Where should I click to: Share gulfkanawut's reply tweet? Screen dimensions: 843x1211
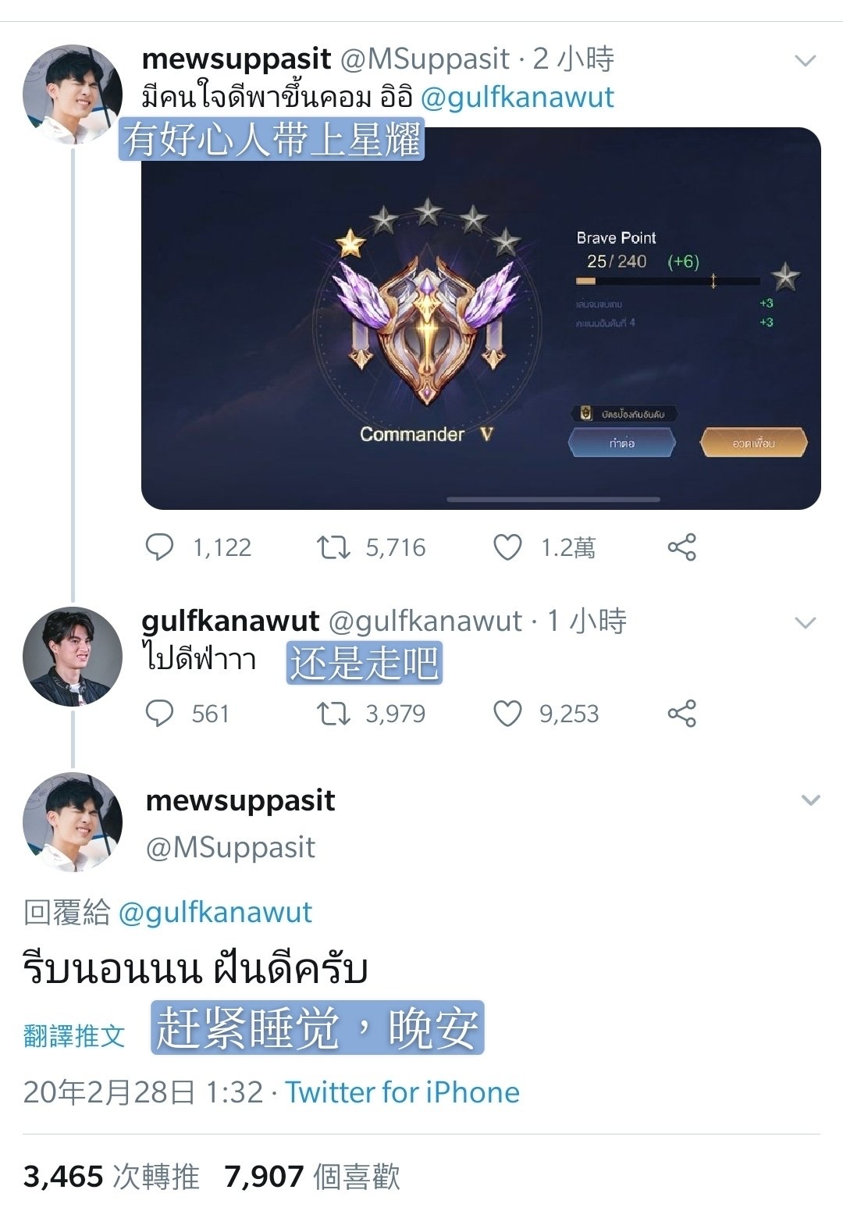[x=681, y=714]
